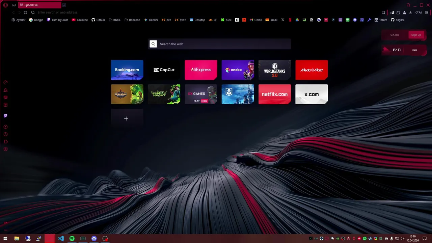Screen dimensions: 432x243
Task: Open the Steam icon in system tray
Action: [370, 239]
